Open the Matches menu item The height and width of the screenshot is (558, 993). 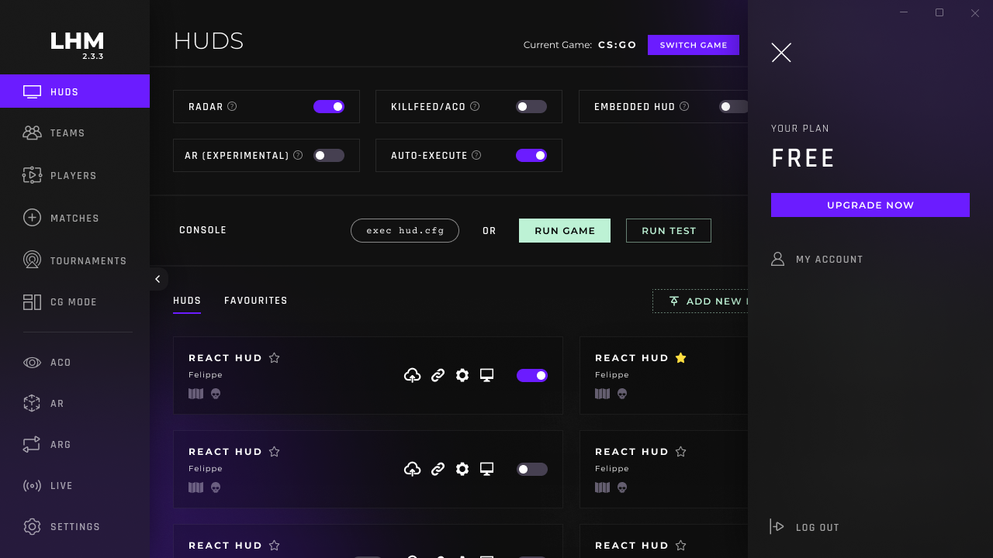point(74,219)
